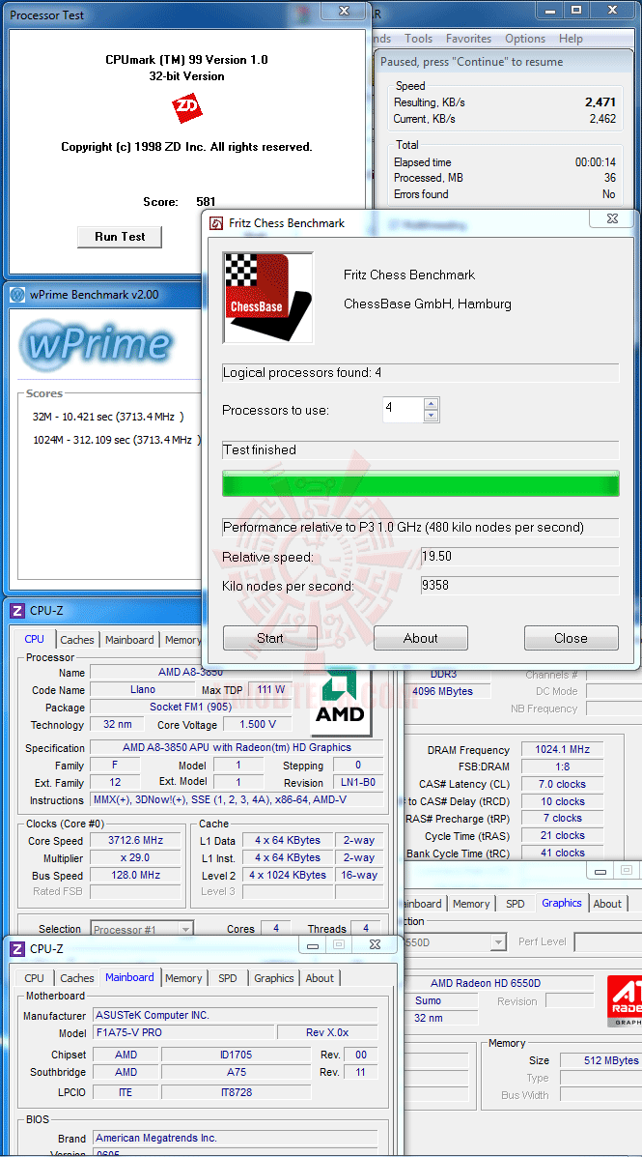Click the Southbridge A75 model field
The width and height of the screenshot is (642, 1157).
click(x=236, y=1072)
